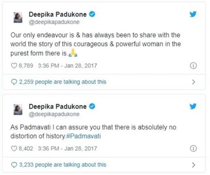Viewport: 210px width, 175px height.
Task: Click Deepika Padukone name in first tweet
Action: pos(57,14)
